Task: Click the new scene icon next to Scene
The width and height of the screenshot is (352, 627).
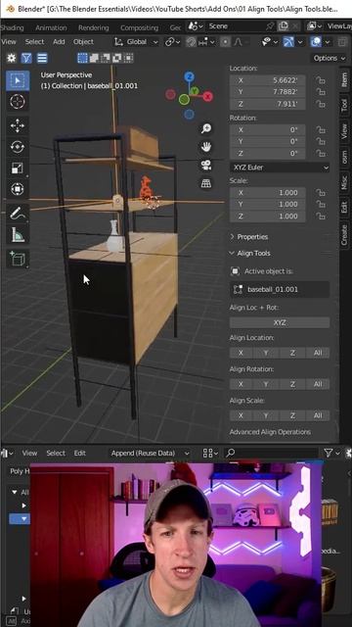Action: [x=284, y=26]
